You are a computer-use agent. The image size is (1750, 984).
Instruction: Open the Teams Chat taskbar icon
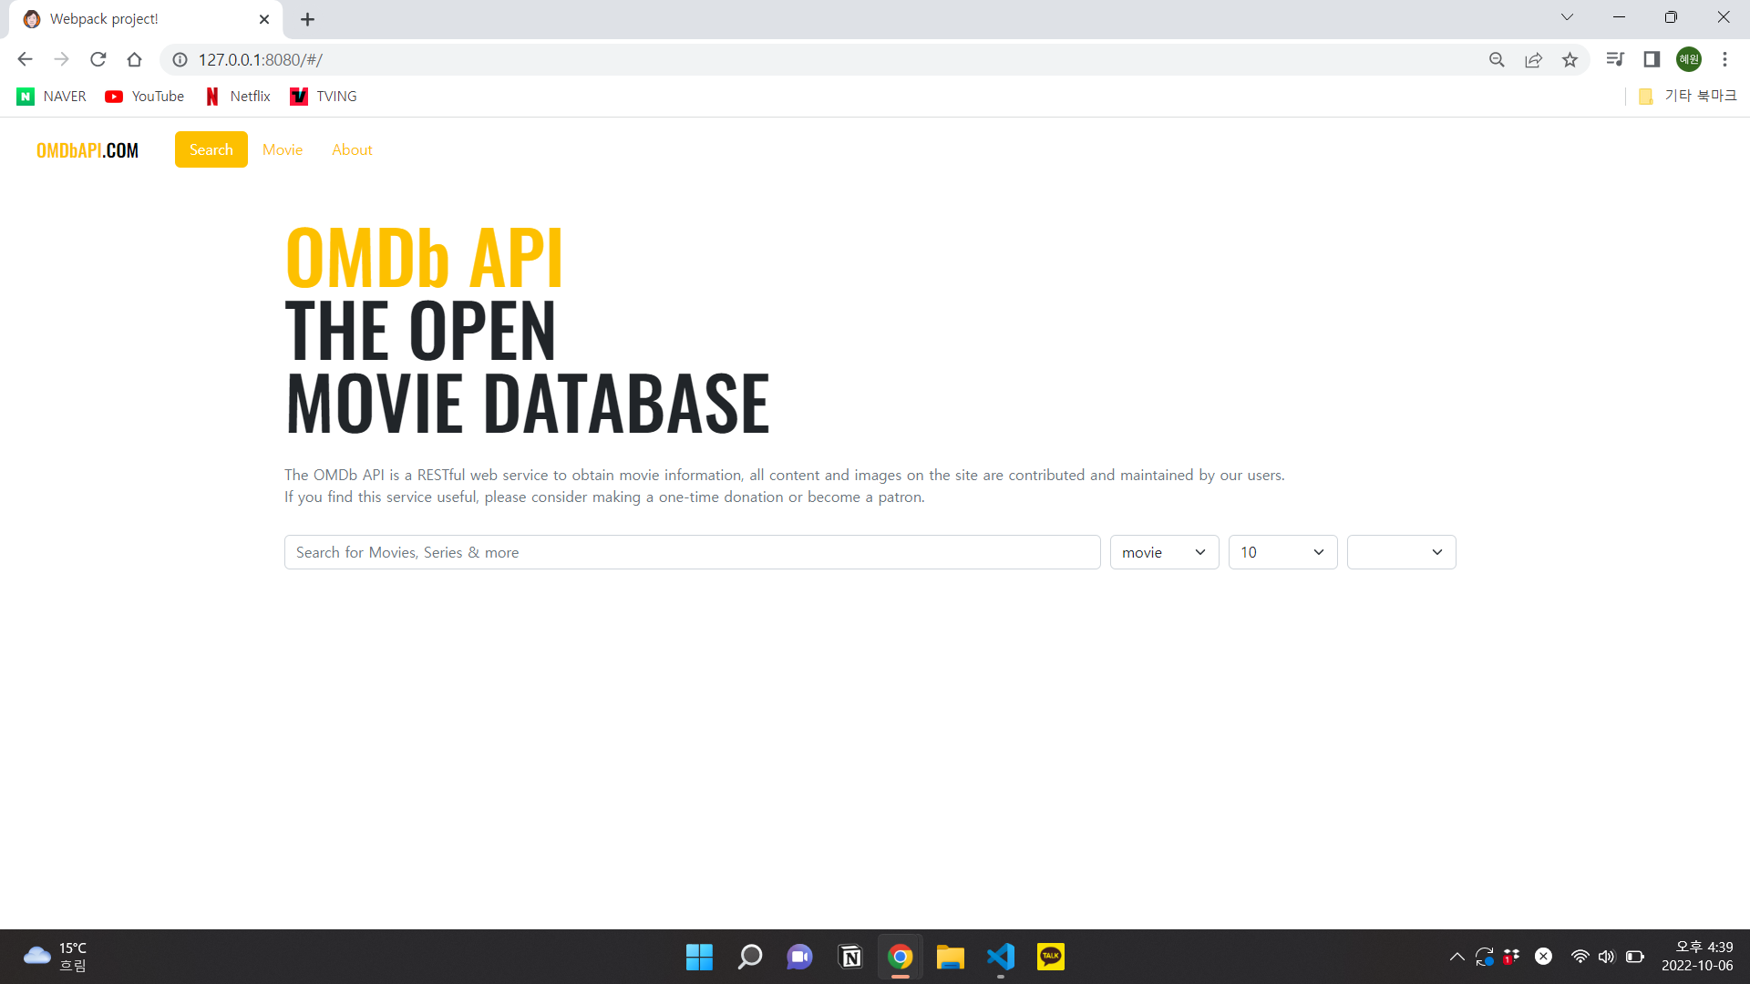(799, 957)
